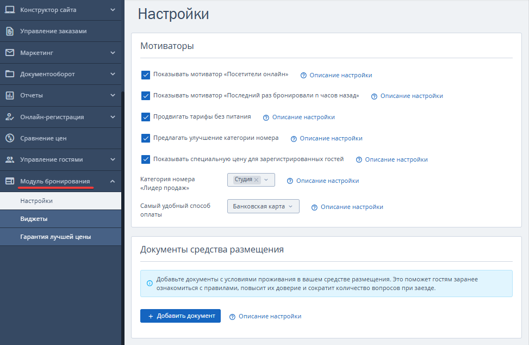Click the Конструктор сайта laptop icon
The image size is (529, 345).
(x=10, y=10)
